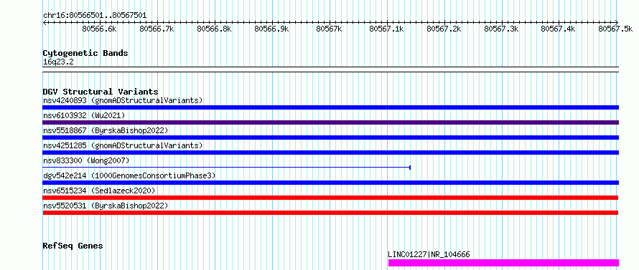Select the blue bar under nsv4251285
Screen dimensions: 639x270
coord(331,153)
